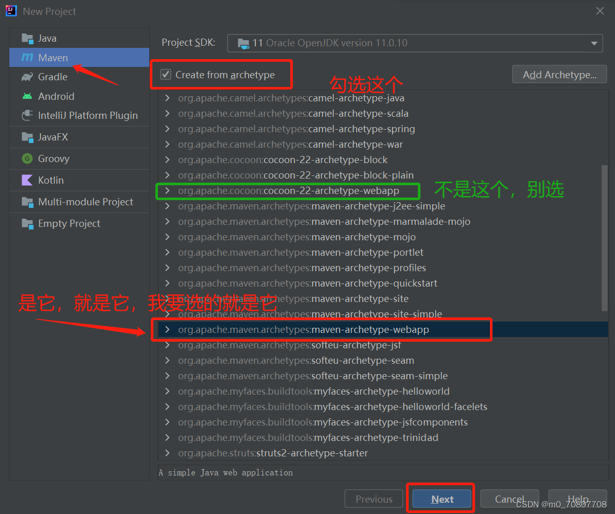Select maven-archetype-j2ee-simple row
The height and width of the screenshot is (514, 615).
click(x=383, y=206)
